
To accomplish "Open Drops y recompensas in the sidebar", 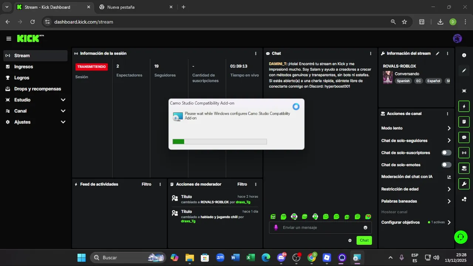I will point(35,89).
